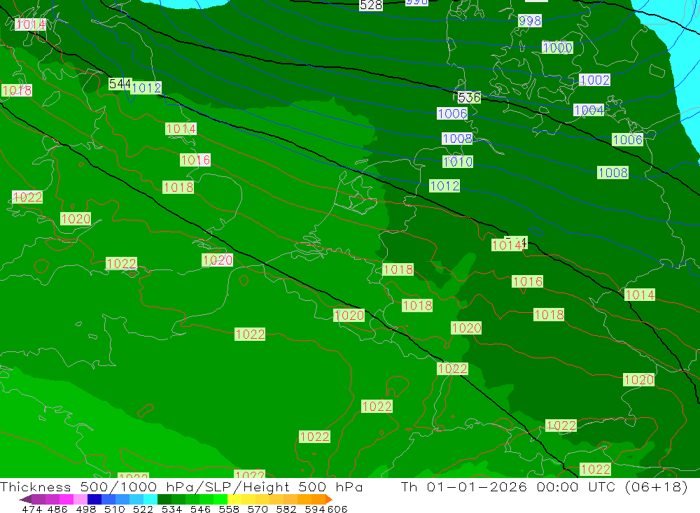This screenshot has height=513, width=700.
Task: Click the 522 legend value
Action: pyautogui.click(x=143, y=509)
